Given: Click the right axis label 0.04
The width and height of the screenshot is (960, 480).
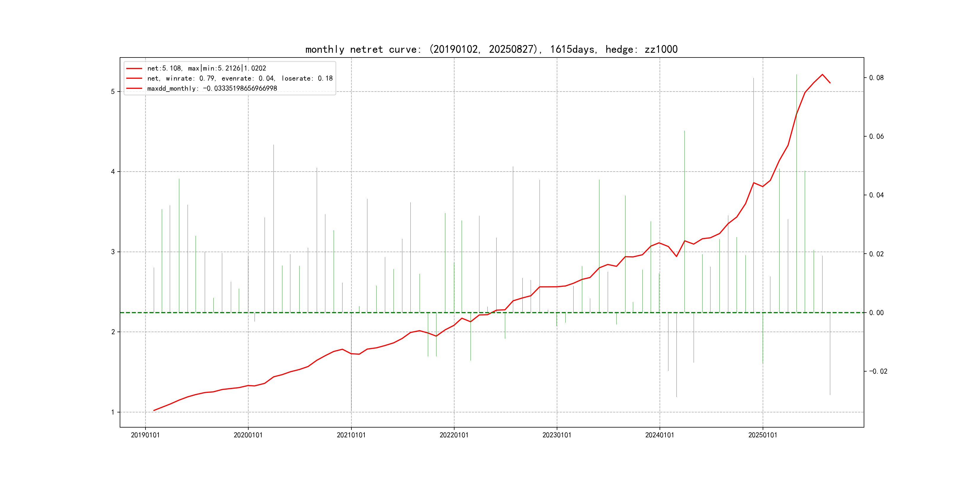Looking at the screenshot, I should (x=876, y=195).
